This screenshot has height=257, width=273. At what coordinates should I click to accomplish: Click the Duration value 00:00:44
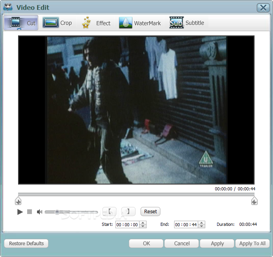(248, 224)
